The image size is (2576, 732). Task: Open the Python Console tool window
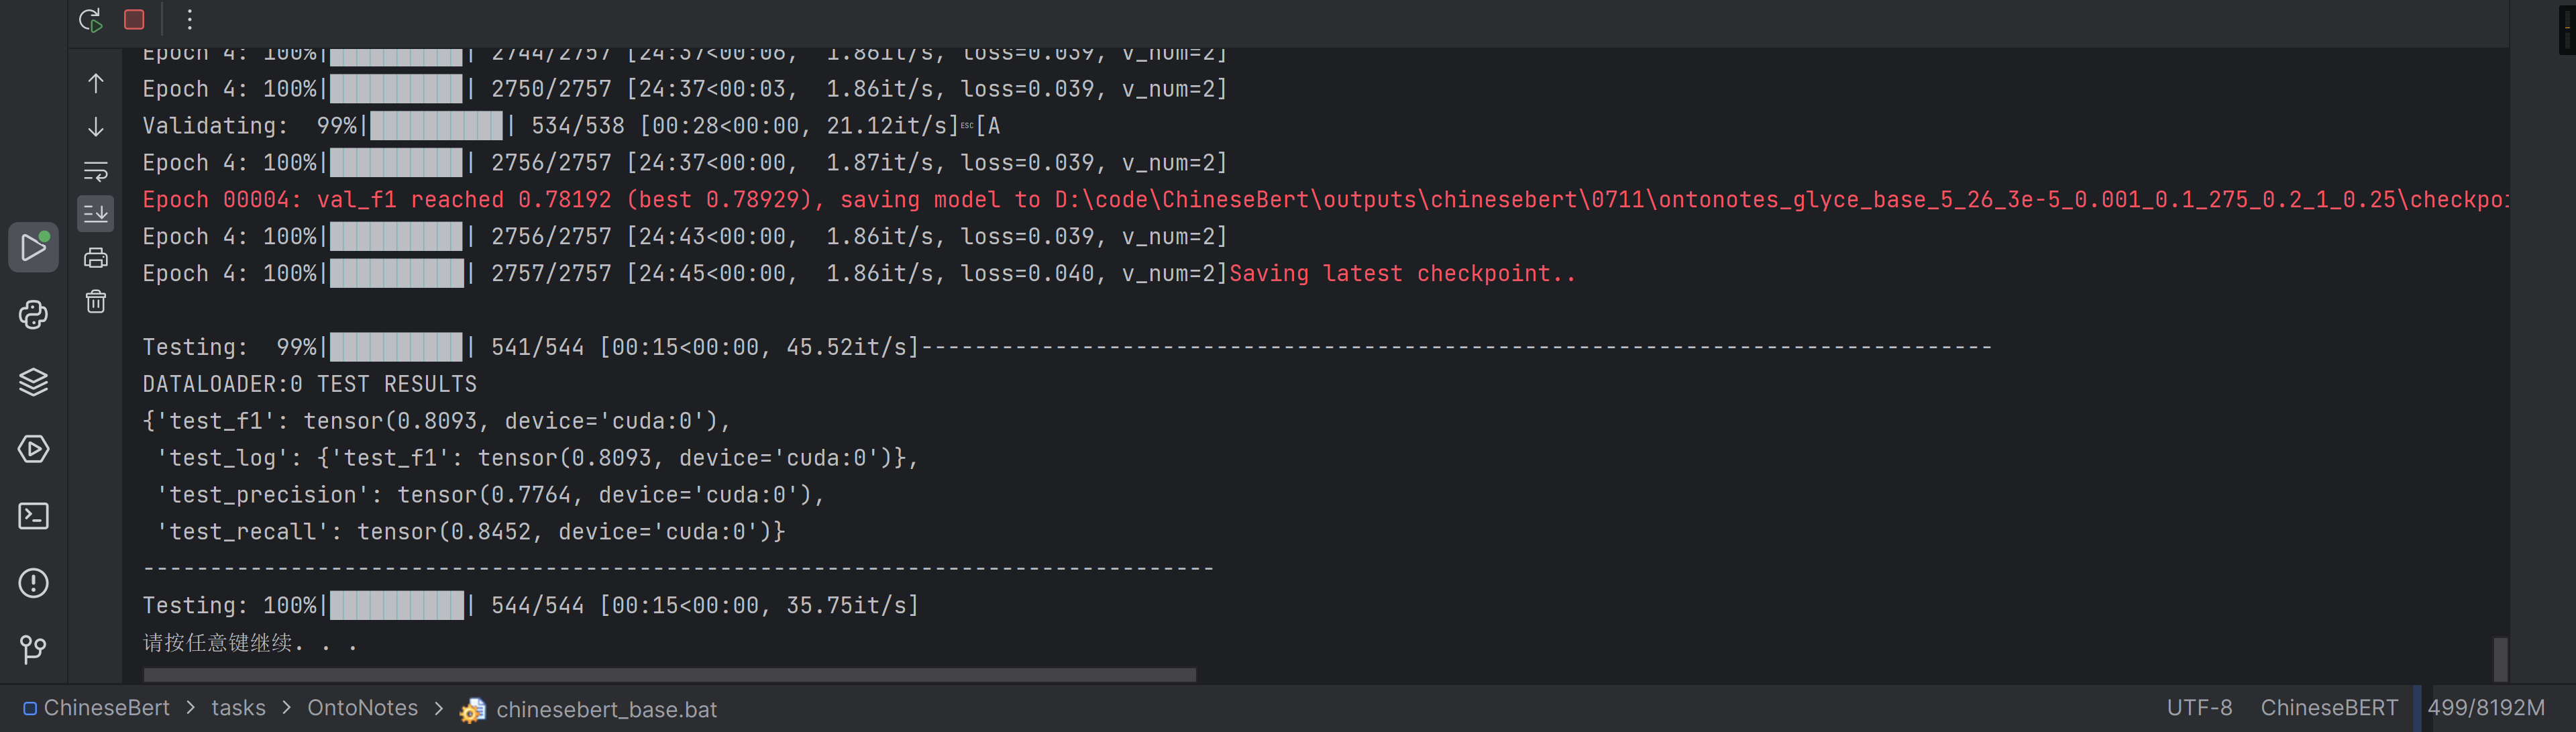pyautogui.click(x=33, y=315)
